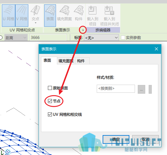The height and width of the screenshot is (155, 167).
Task: Open the 距离 layout dropdown
Action: pos(16,38)
